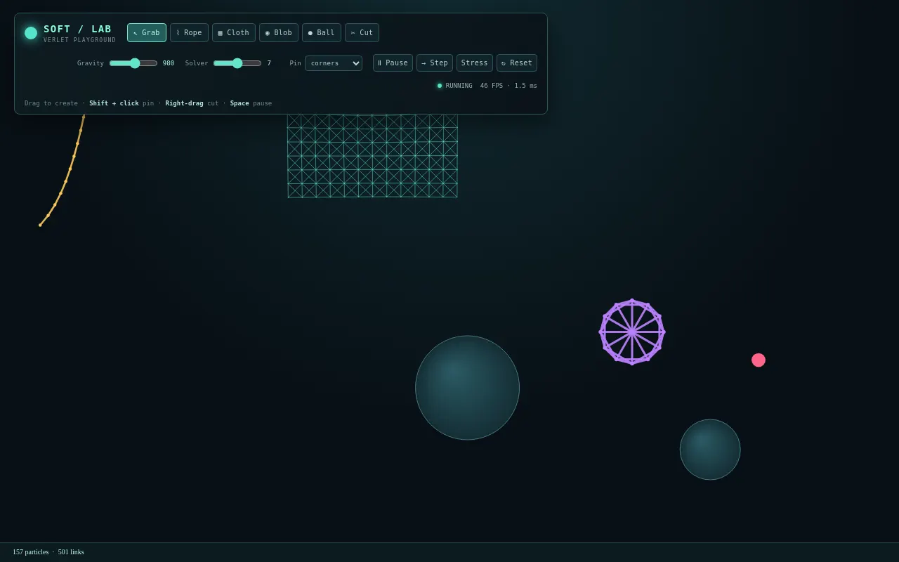Select the Ball tool
This screenshot has height=562, width=899.
[322, 32]
